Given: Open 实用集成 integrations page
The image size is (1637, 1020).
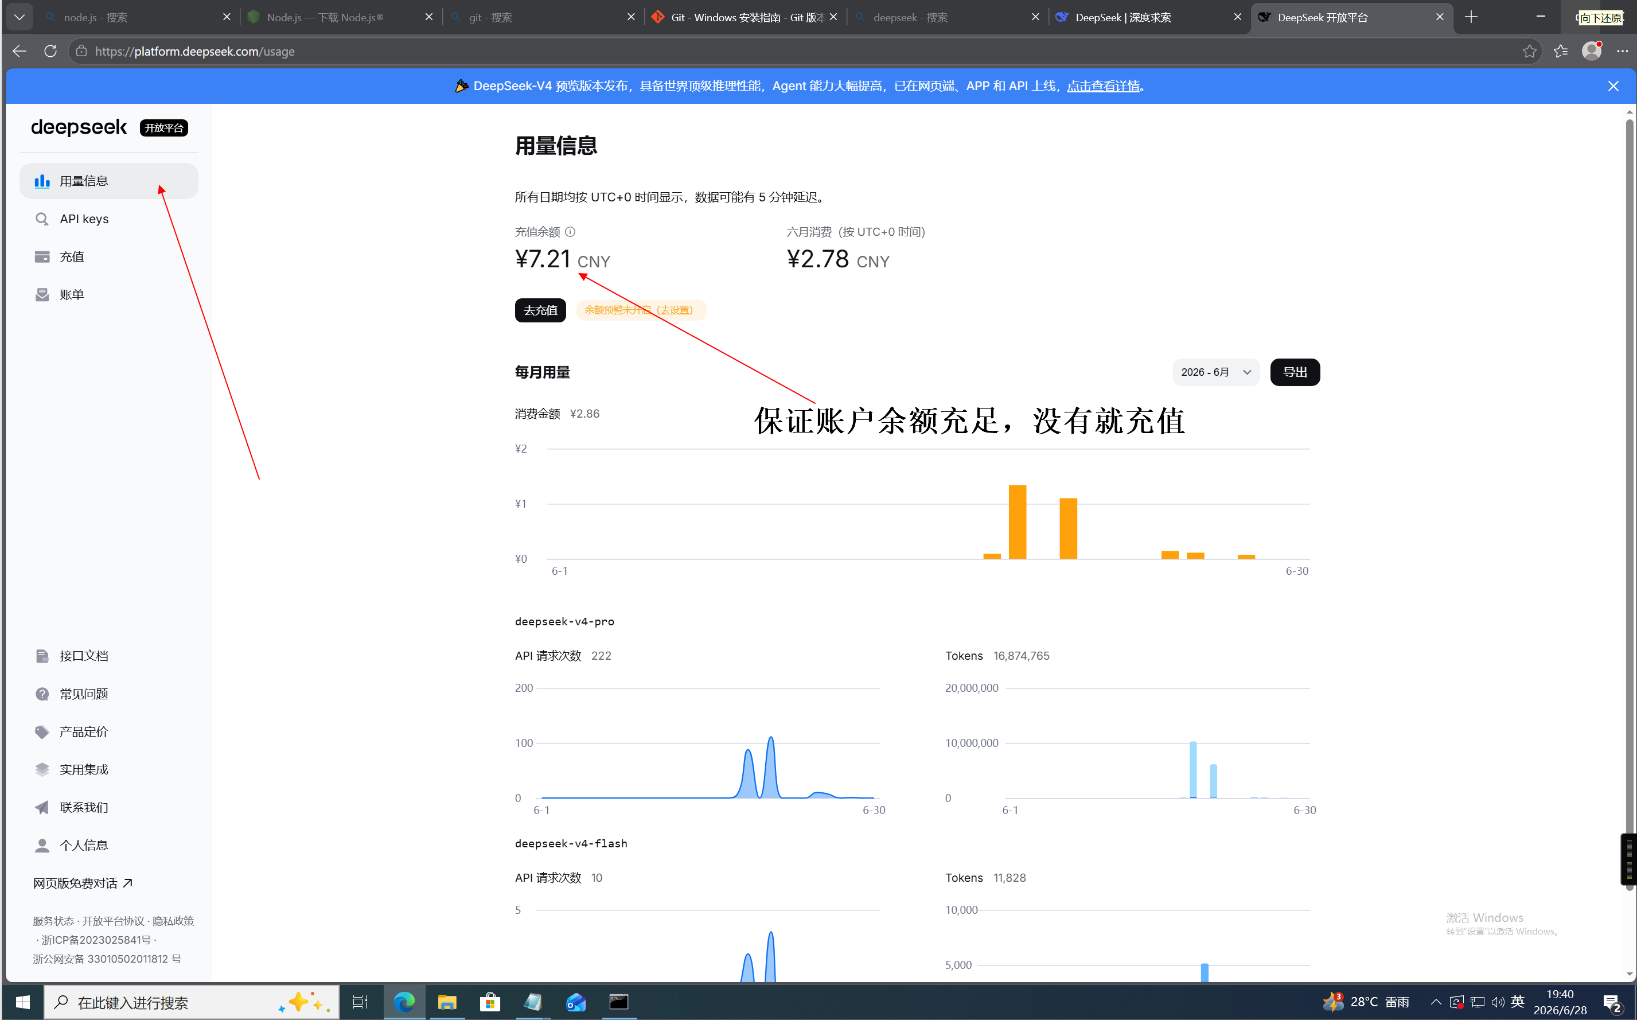Looking at the screenshot, I should point(108,769).
